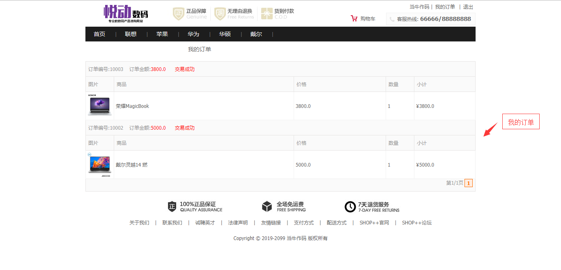
Task: Log out using the 退出 link
Action: [468, 7]
